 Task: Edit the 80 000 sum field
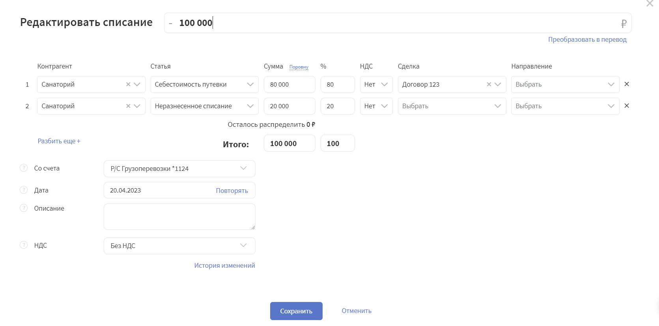pyautogui.click(x=289, y=84)
